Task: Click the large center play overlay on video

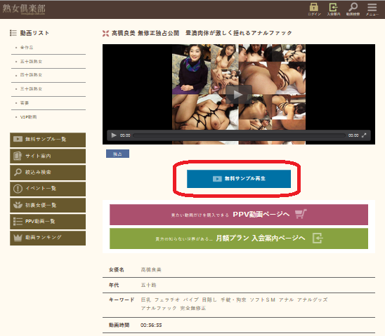Action: pyautogui.click(x=238, y=95)
